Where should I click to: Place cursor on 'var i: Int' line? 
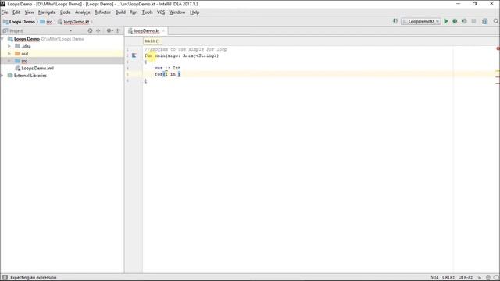167,68
